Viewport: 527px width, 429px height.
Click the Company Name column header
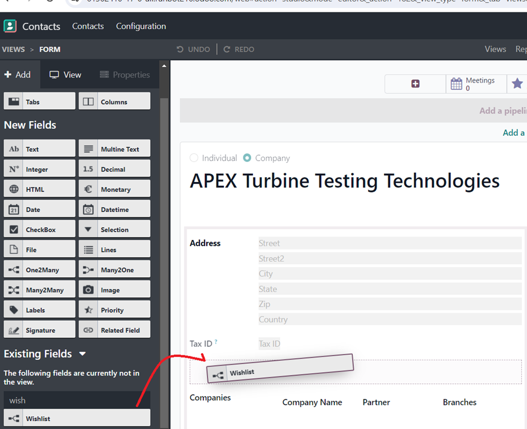click(312, 402)
